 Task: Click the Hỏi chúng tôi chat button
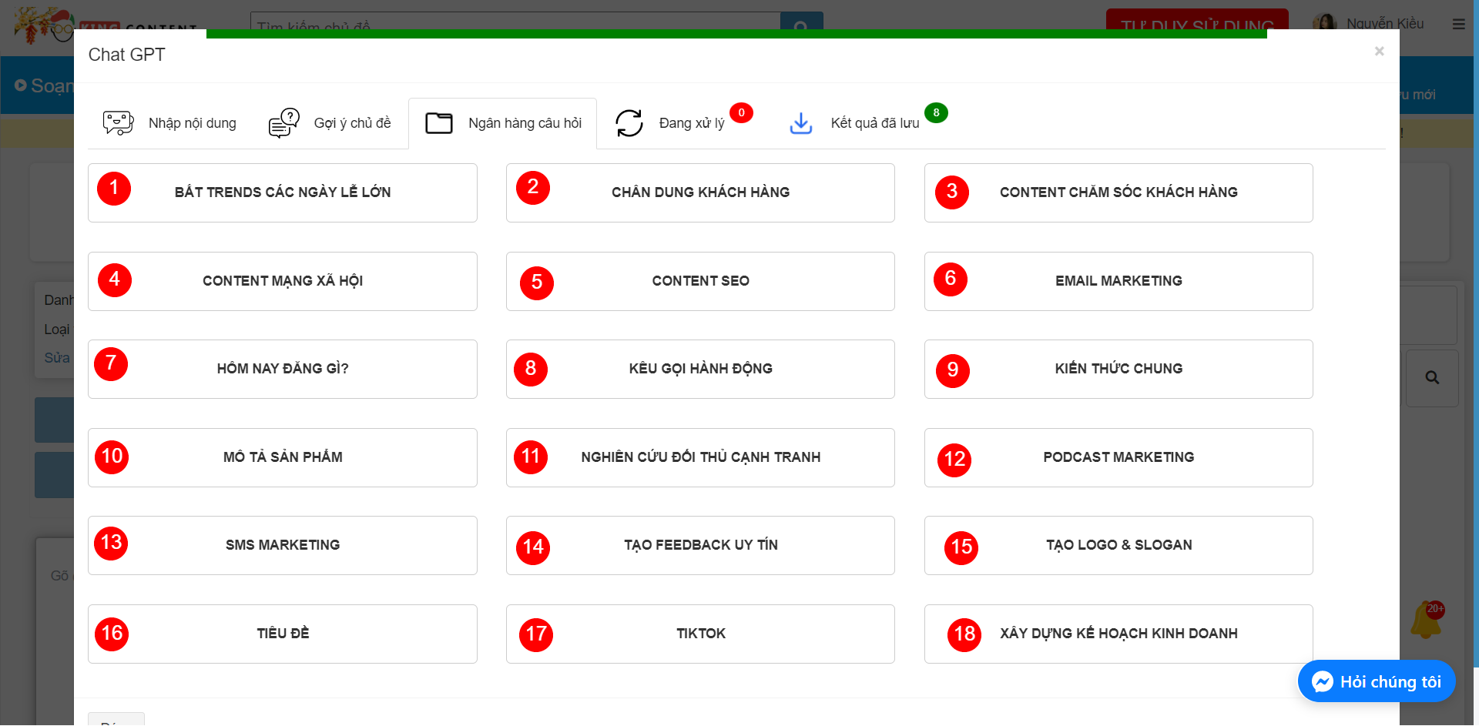tap(1377, 681)
